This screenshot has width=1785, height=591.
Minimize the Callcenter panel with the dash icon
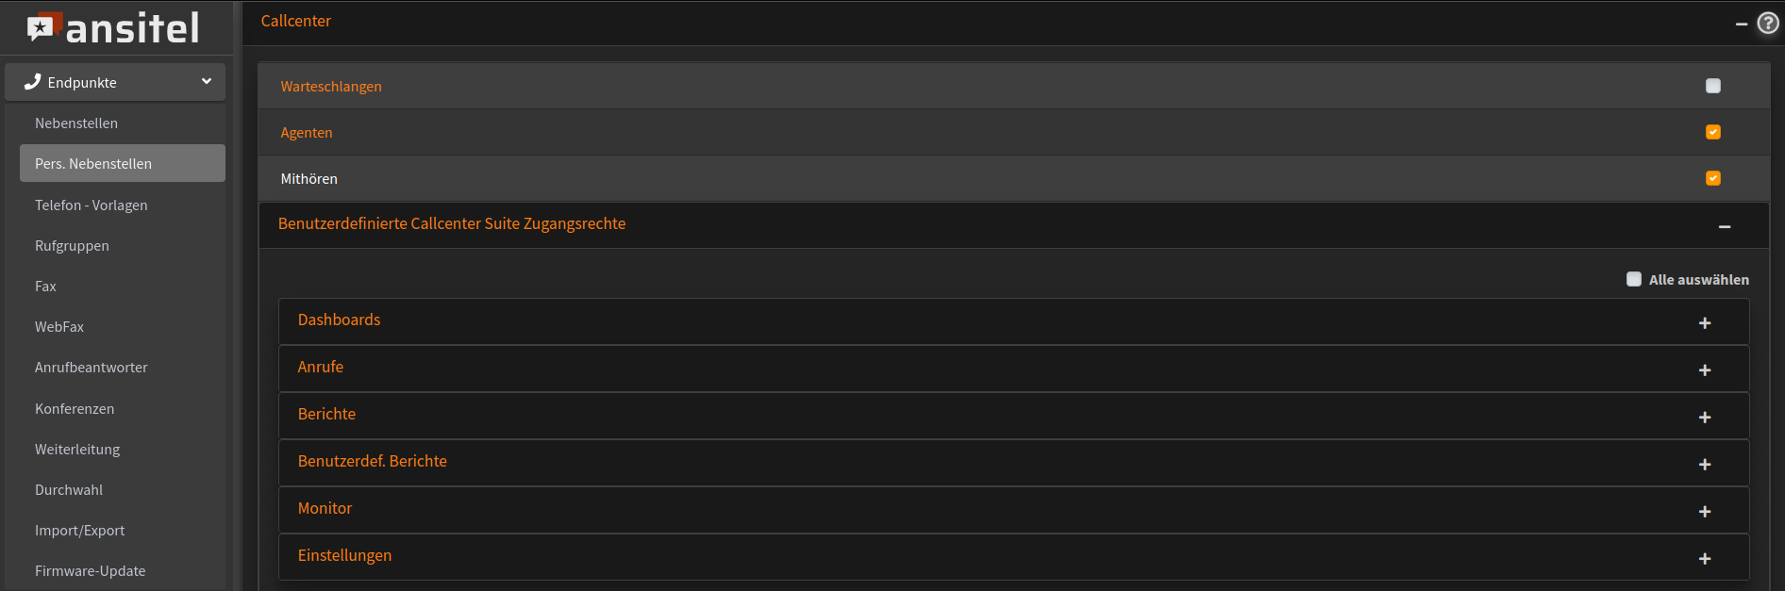1742,24
